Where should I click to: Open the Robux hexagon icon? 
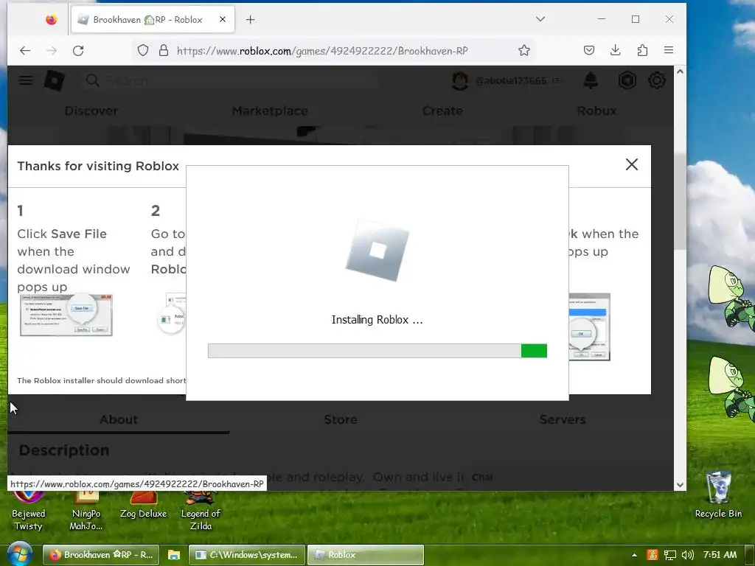627,80
